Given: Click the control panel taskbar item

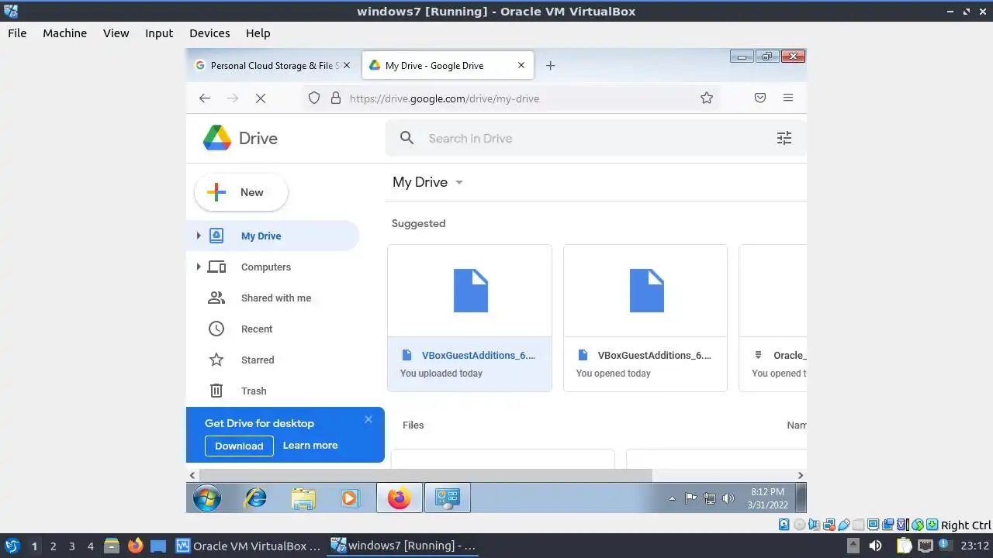Looking at the screenshot, I should pos(448,498).
